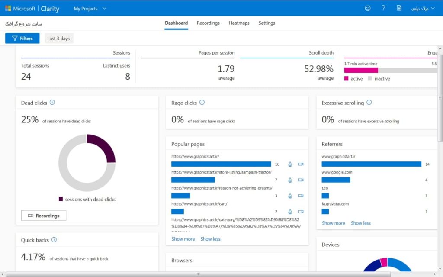Show info for Quick backs

coord(54,240)
